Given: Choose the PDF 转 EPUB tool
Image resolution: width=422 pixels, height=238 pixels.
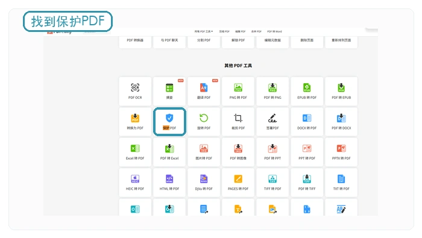Looking at the screenshot, I should click(x=341, y=91).
